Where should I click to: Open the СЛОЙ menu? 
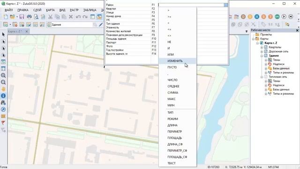point(37,10)
